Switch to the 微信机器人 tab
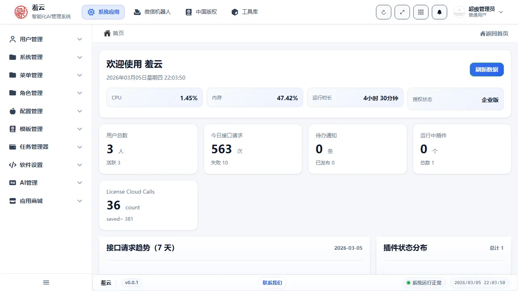 pyautogui.click(x=153, y=12)
